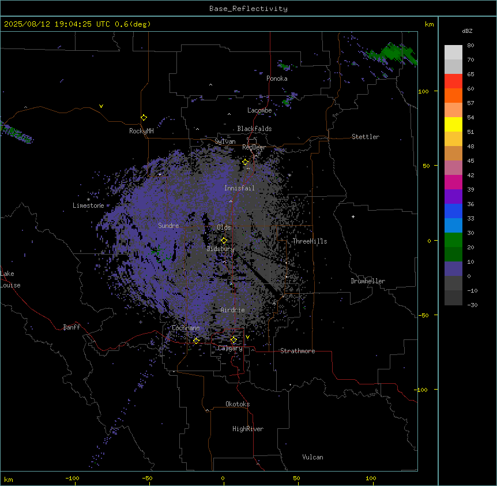
Task: Click the HighRiver label
Action: click(x=248, y=429)
